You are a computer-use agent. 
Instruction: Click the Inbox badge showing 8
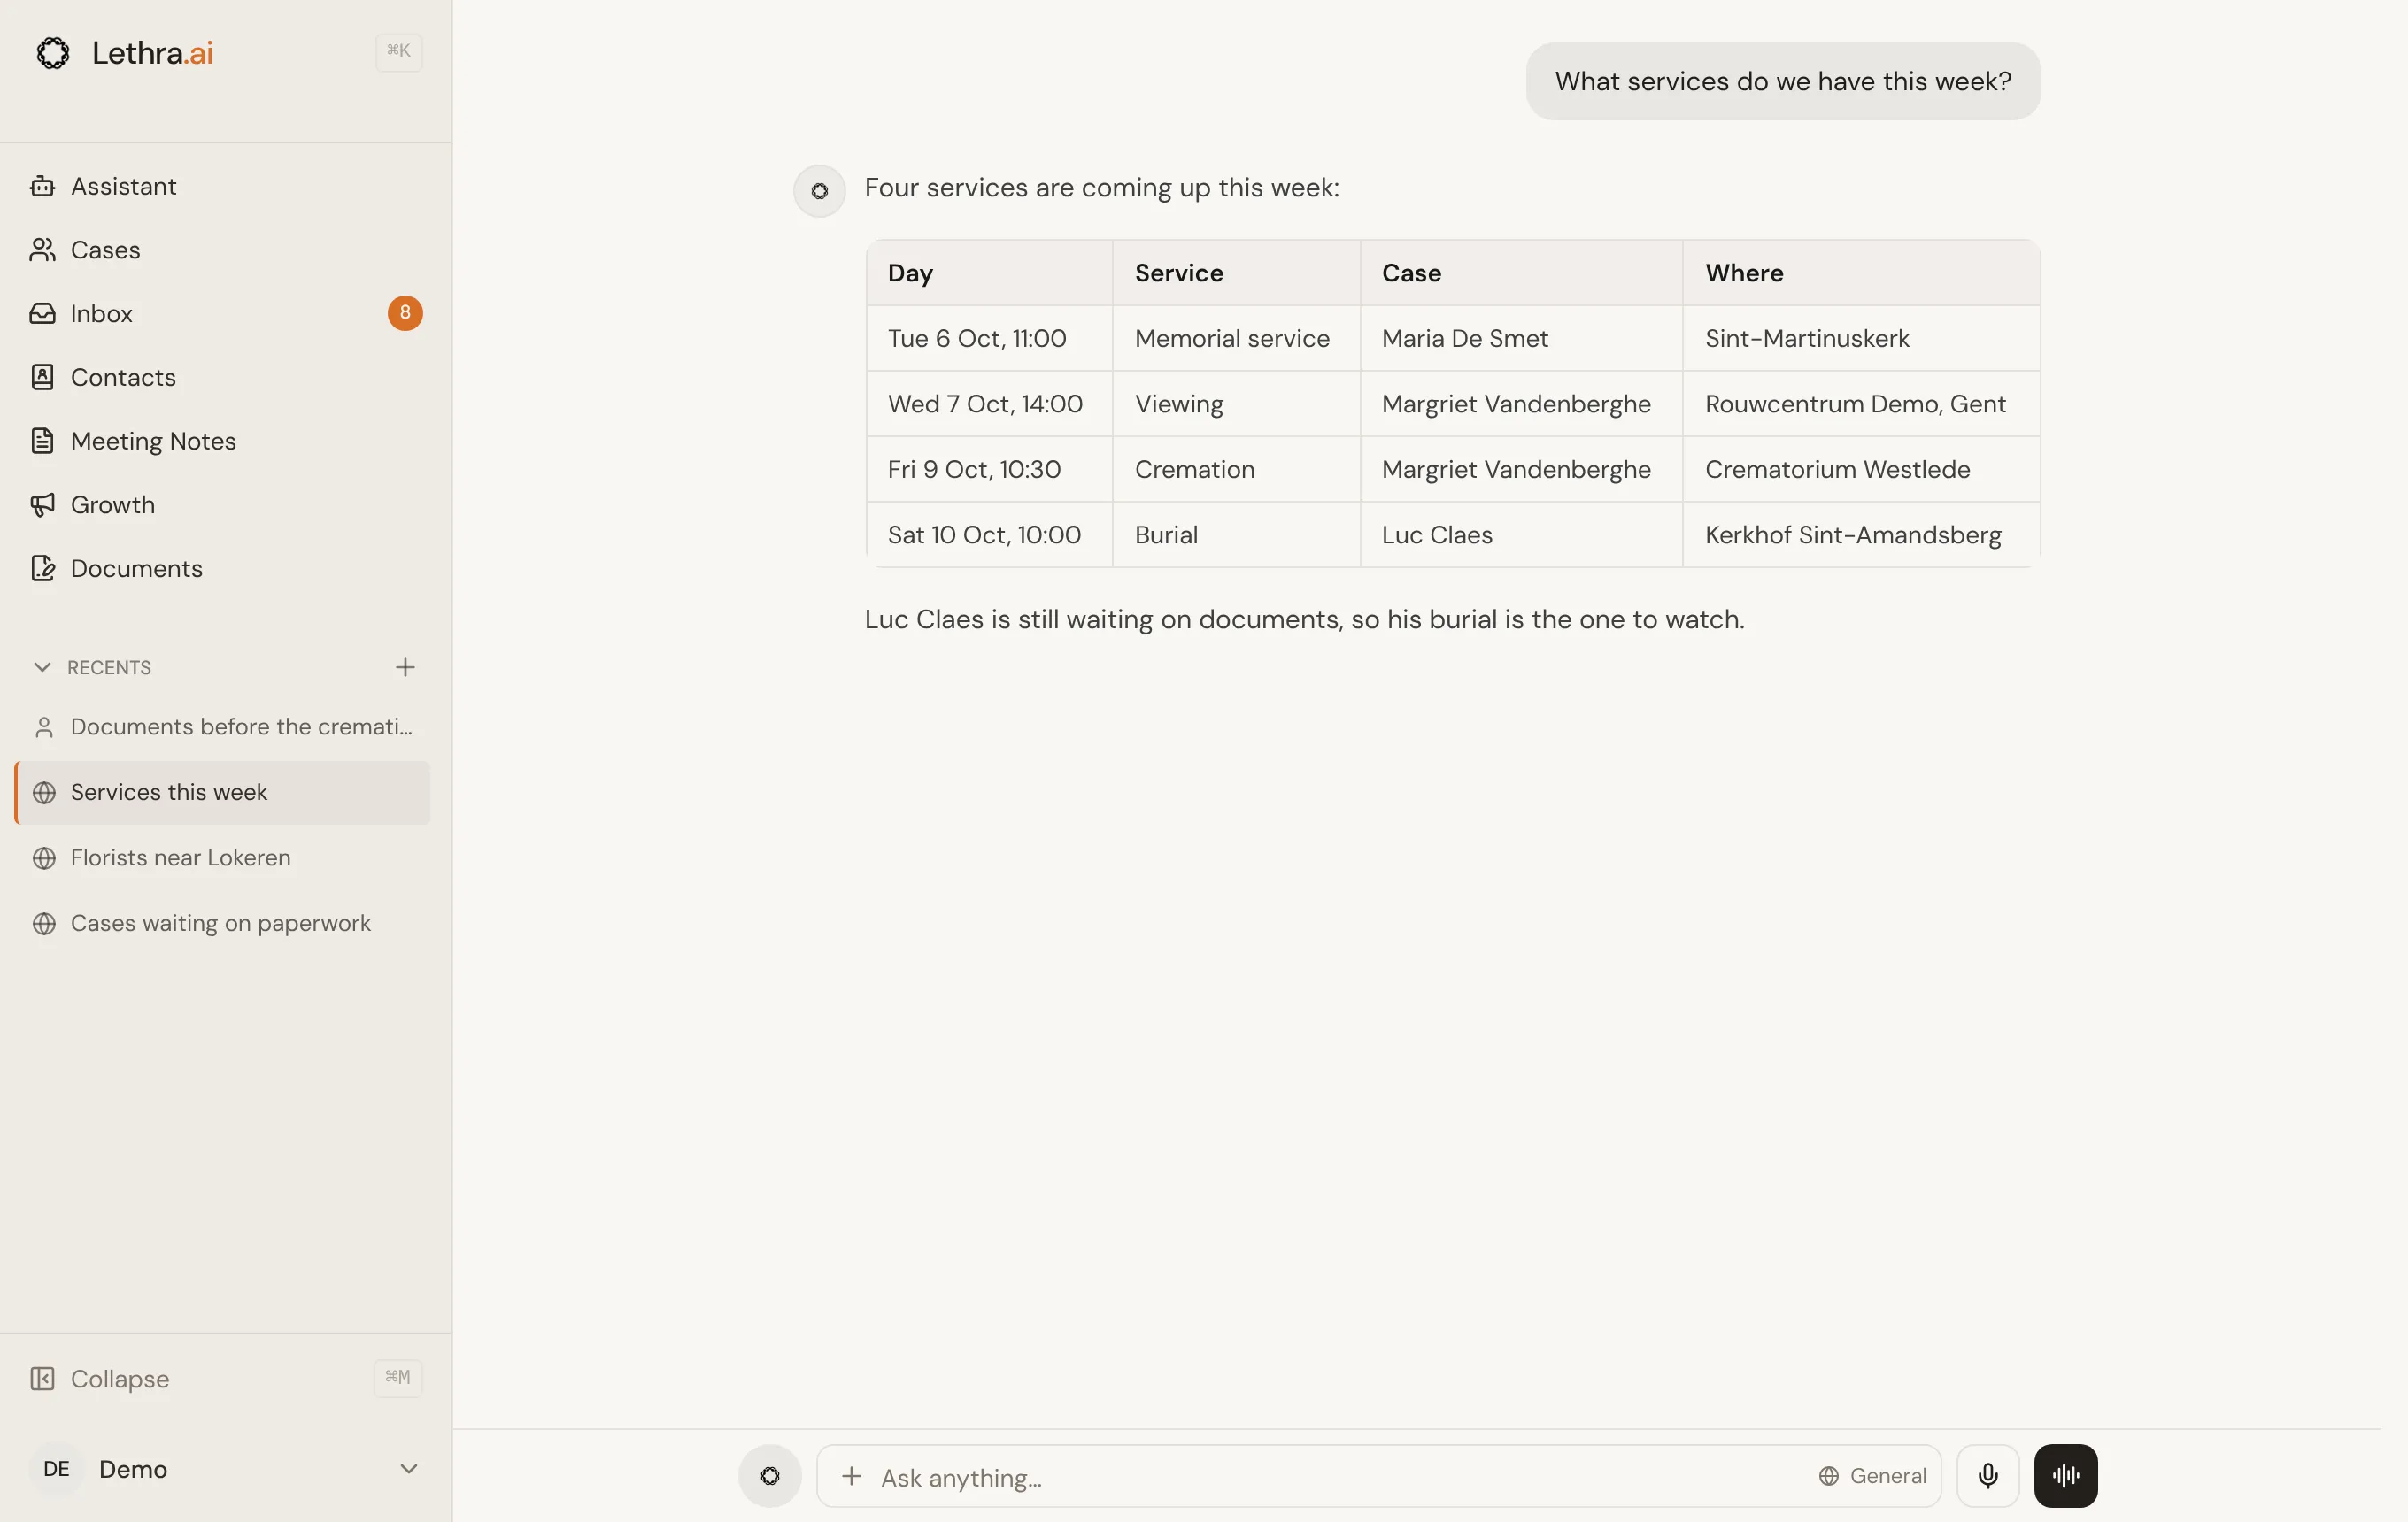(x=405, y=312)
